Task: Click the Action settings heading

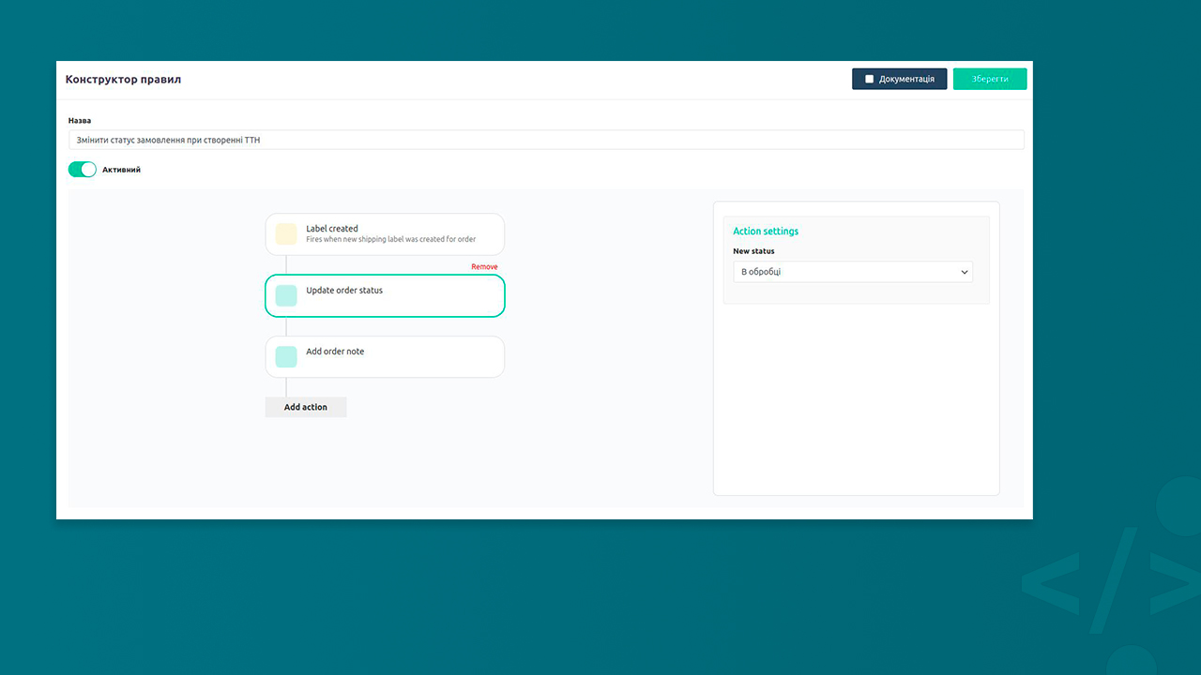Action: click(x=766, y=232)
